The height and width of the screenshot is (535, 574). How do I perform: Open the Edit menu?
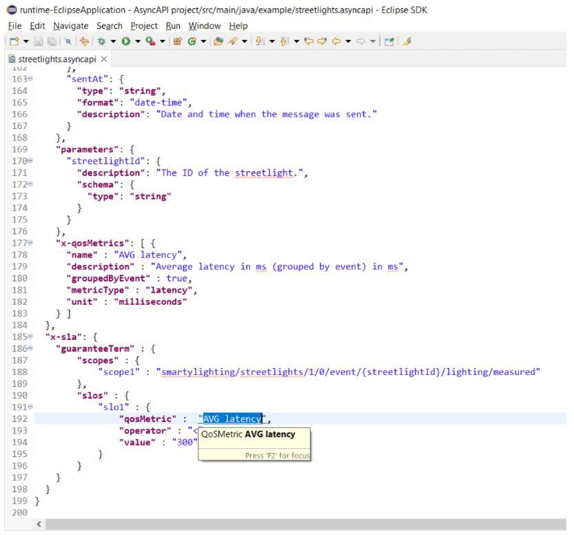pyautogui.click(x=37, y=26)
